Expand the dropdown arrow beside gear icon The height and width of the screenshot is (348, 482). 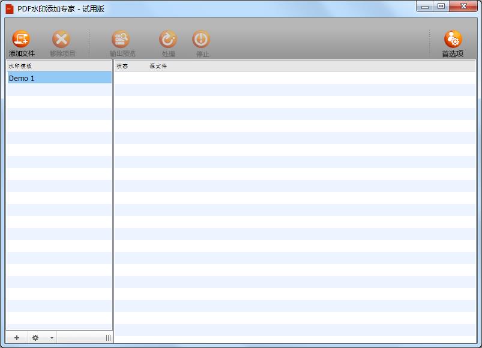[x=52, y=338]
